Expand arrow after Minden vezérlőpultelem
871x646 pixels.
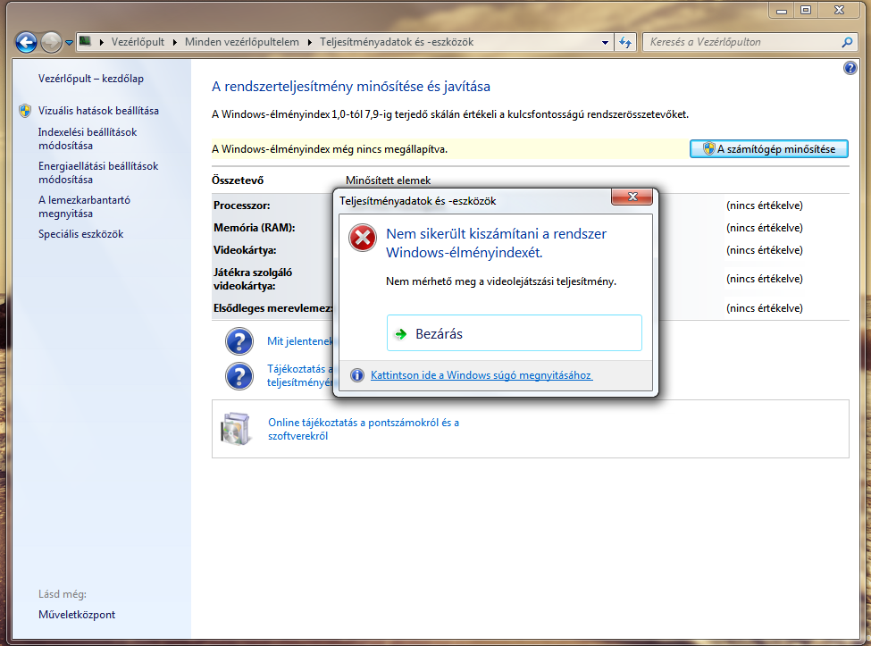tap(309, 42)
